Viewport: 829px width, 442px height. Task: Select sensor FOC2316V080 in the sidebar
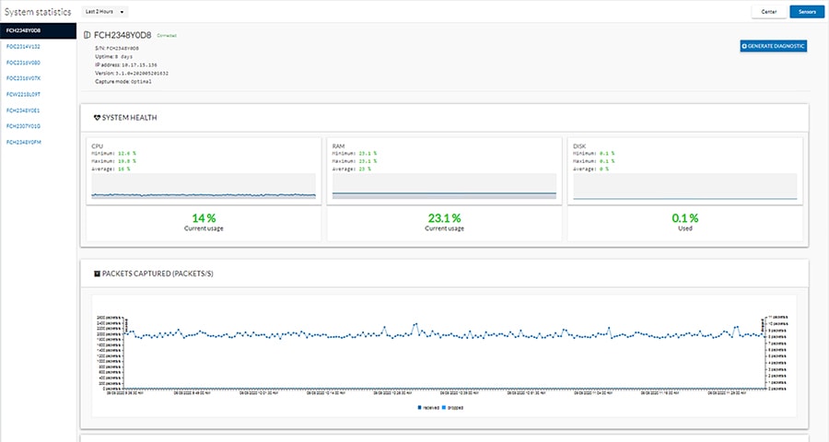click(23, 63)
